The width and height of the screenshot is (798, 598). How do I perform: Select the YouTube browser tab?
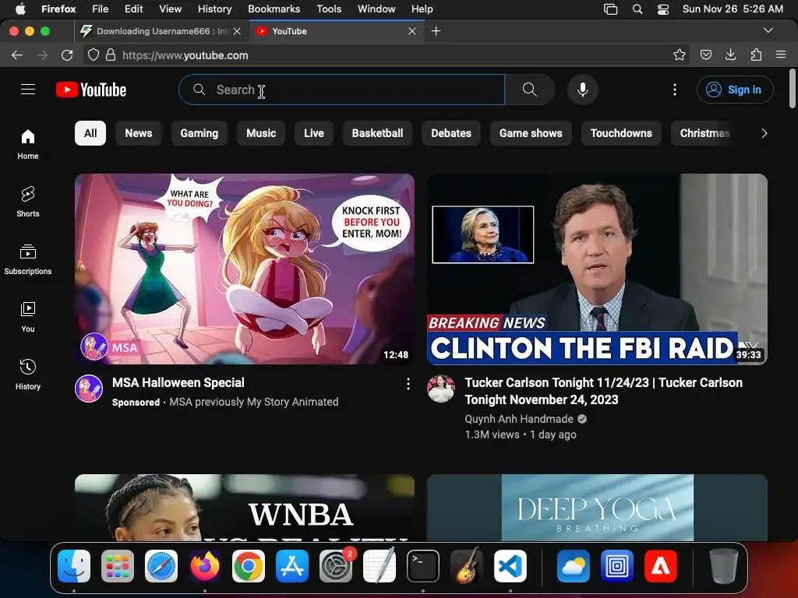[x=336, y=31]
